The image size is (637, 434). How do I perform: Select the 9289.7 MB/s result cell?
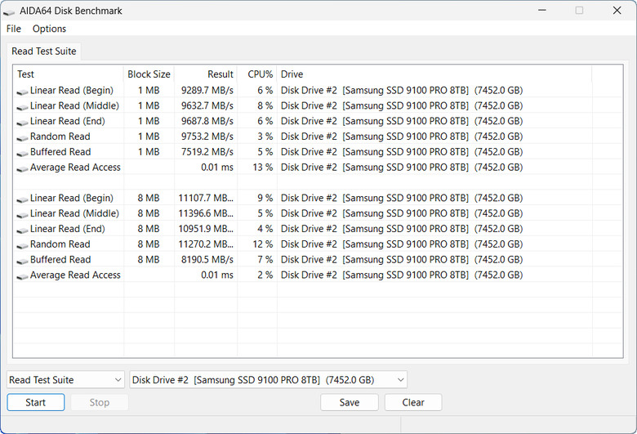pos(207,90)
